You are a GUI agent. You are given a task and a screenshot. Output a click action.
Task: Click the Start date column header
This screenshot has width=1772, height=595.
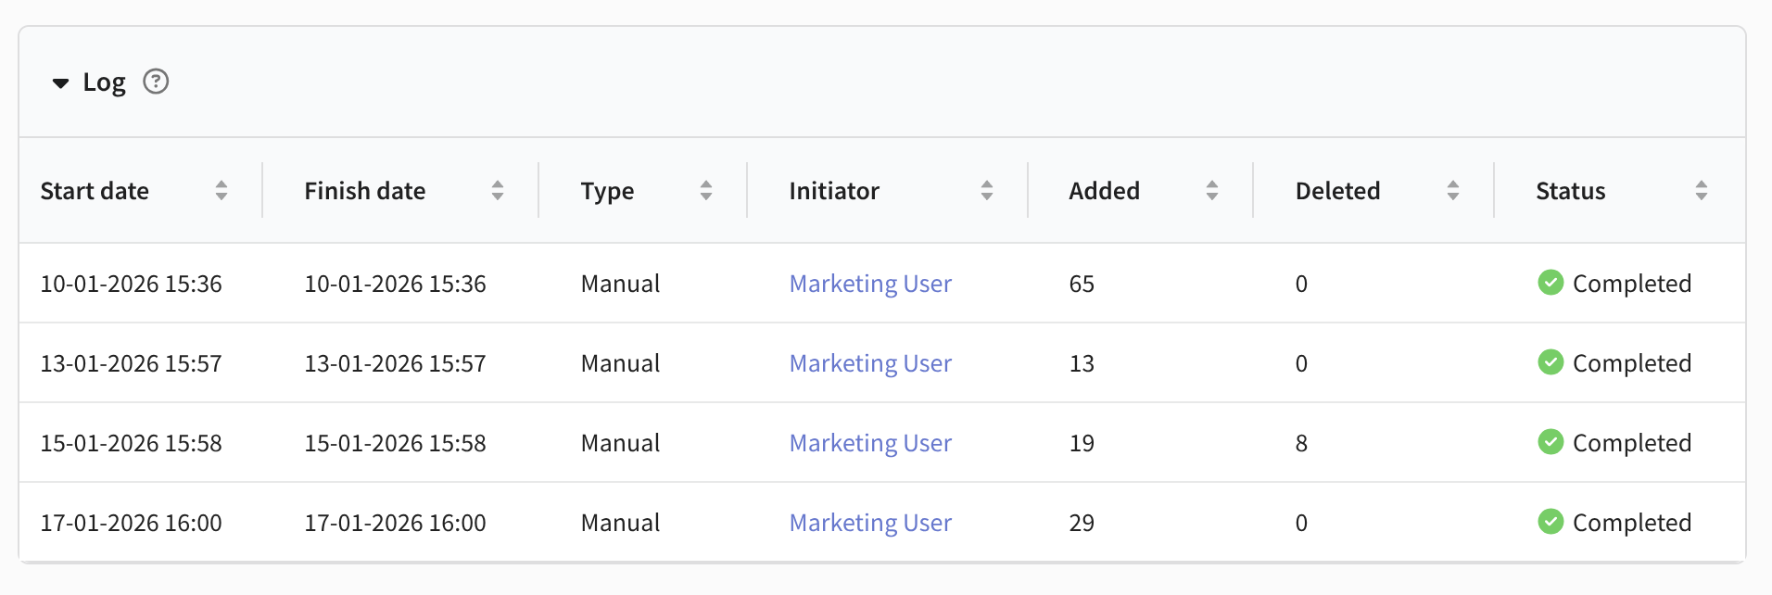pyautogui.click(x=95, y=191)
